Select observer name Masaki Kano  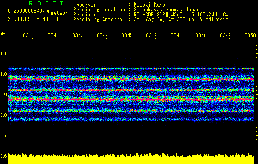pos(149,5)
